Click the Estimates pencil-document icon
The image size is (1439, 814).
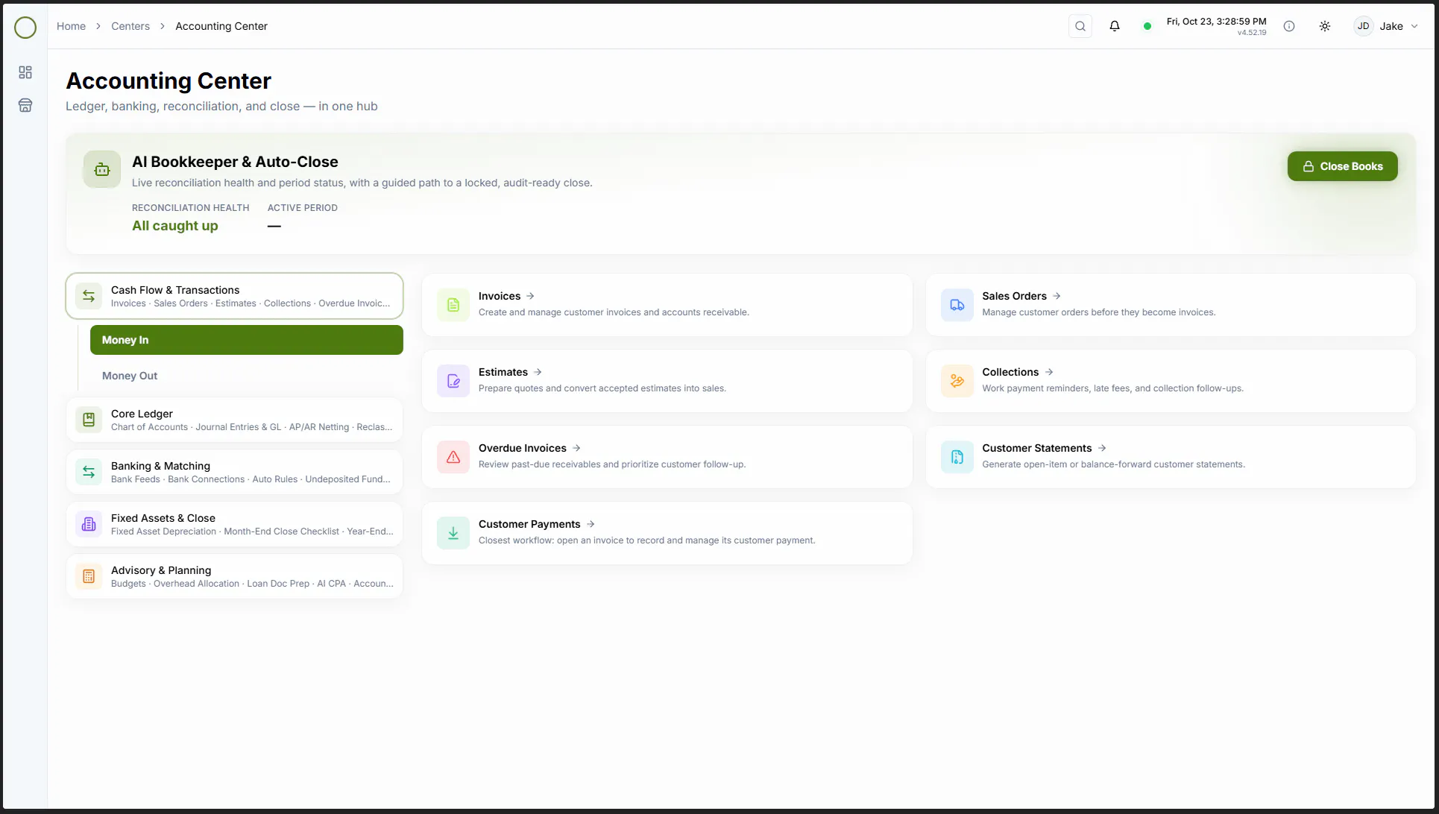click(453, 381)
